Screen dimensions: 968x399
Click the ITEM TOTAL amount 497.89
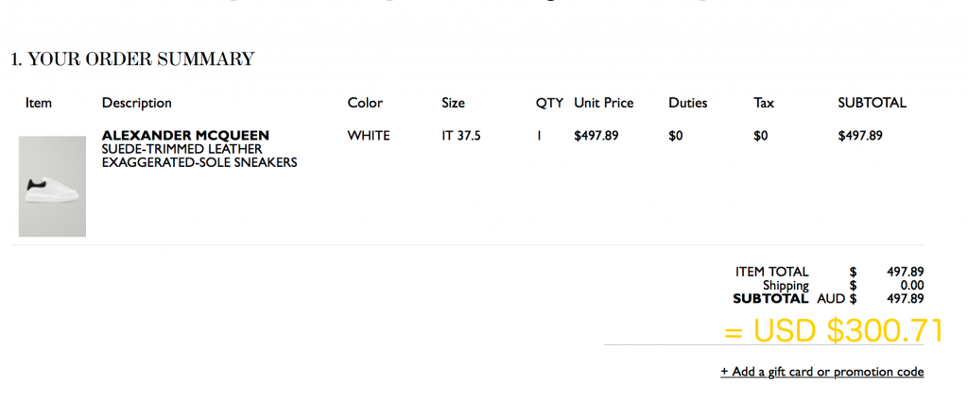point(905,272)
